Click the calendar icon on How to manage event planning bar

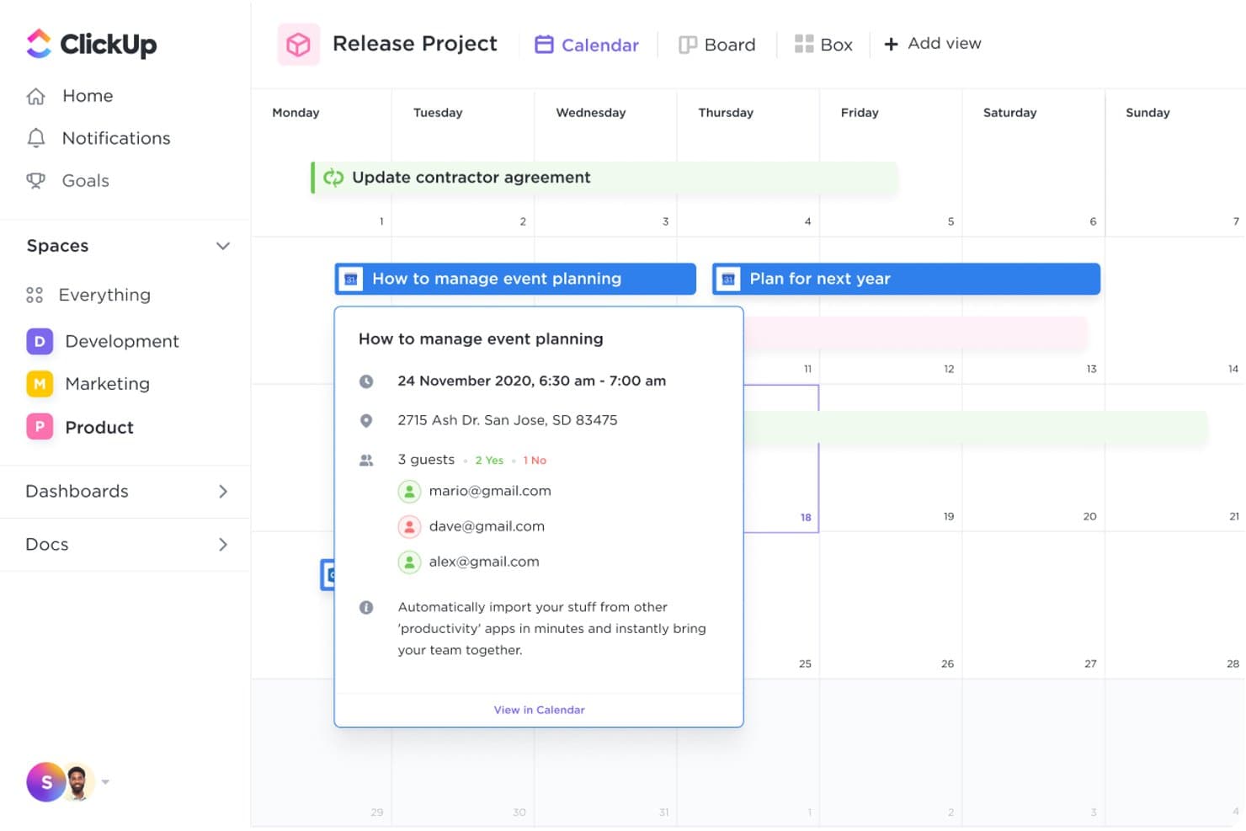[x=351, y=279]
